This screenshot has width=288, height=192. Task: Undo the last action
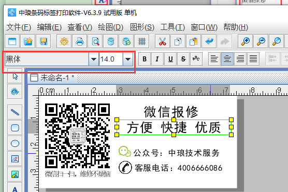[209, 41]
